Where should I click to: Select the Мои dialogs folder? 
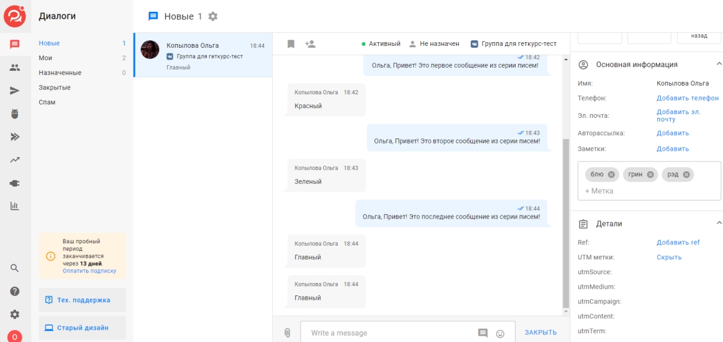point(45,58)
